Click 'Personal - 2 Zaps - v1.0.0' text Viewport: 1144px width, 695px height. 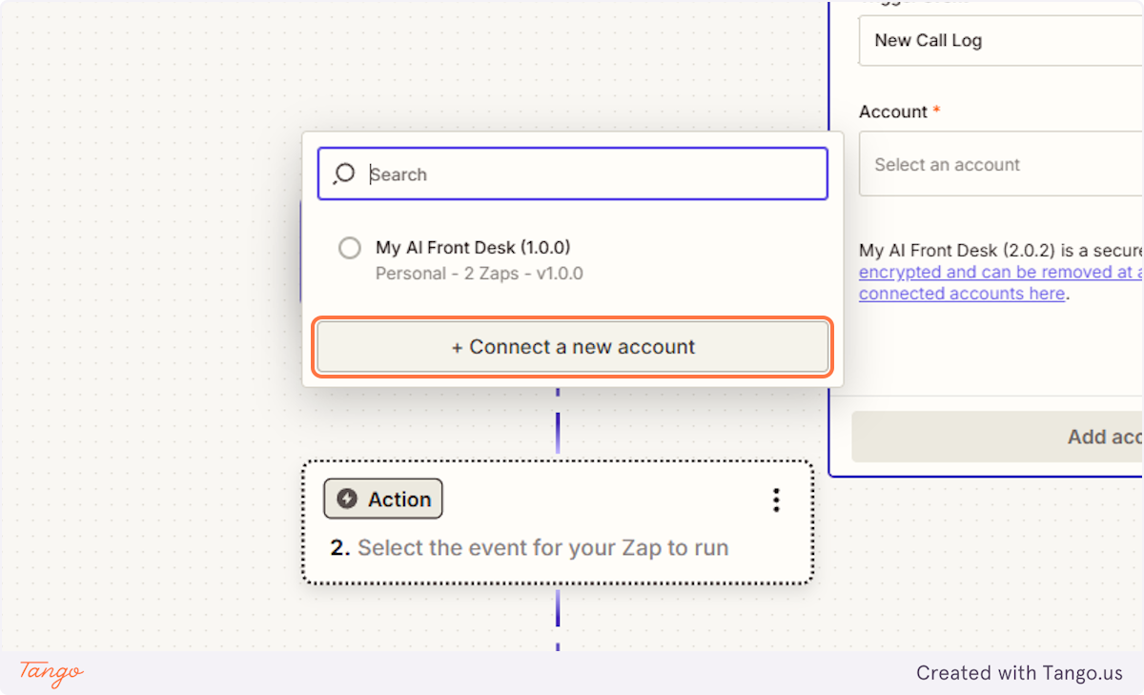coord(480,274)
